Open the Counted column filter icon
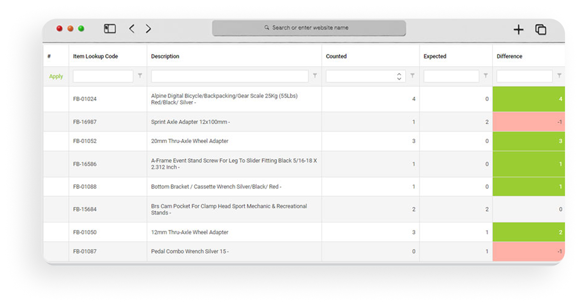The width and height of the screenshot is (581, 305). (412, 76)
